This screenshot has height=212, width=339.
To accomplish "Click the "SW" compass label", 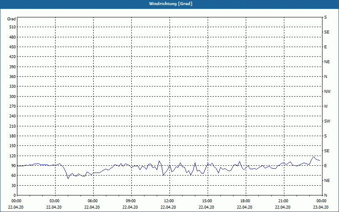I will 327,121.
